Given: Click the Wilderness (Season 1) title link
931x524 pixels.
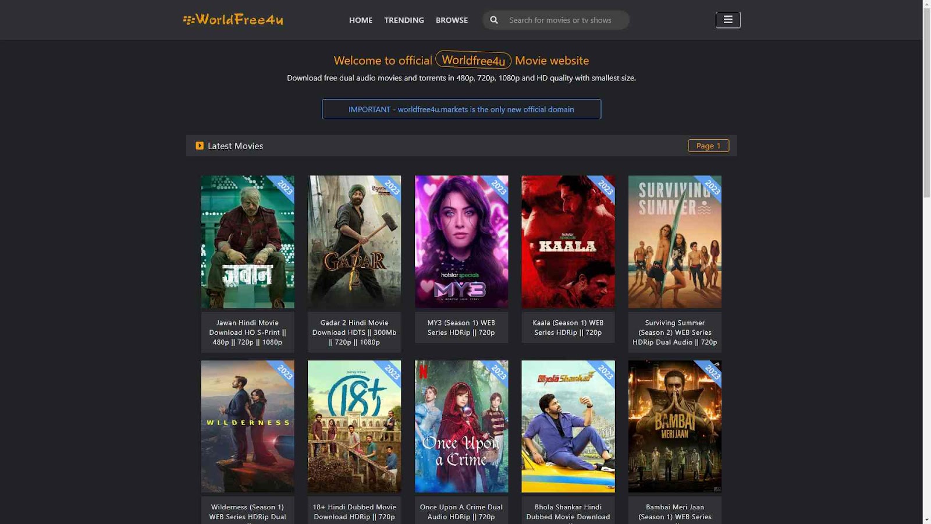Looking at the screenshot, I should click(x=248, y=512).
